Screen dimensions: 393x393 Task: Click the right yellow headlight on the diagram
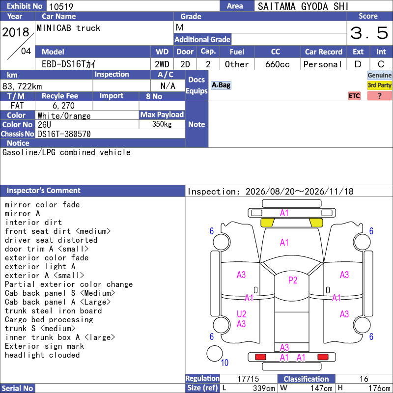point(316,223)
